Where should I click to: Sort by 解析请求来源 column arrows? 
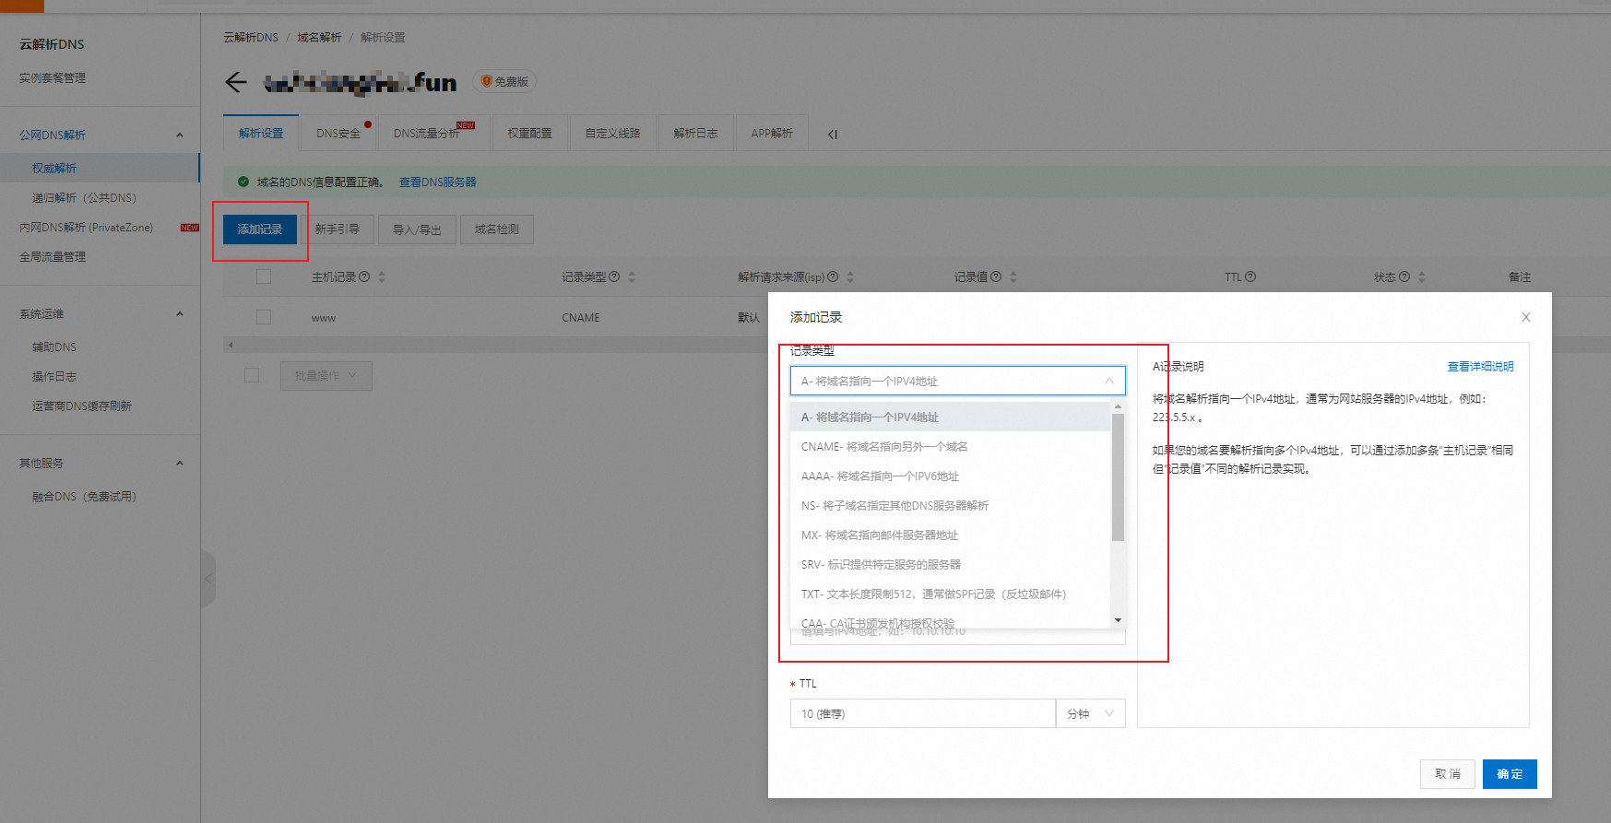click(850, 276)
